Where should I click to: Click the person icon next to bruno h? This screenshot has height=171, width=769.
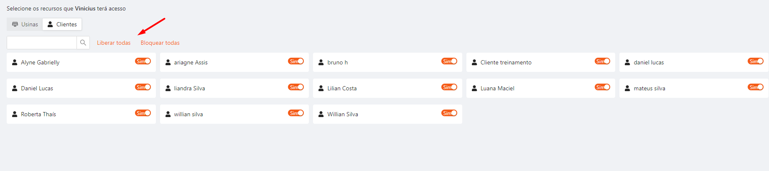(x=321, y=62)
